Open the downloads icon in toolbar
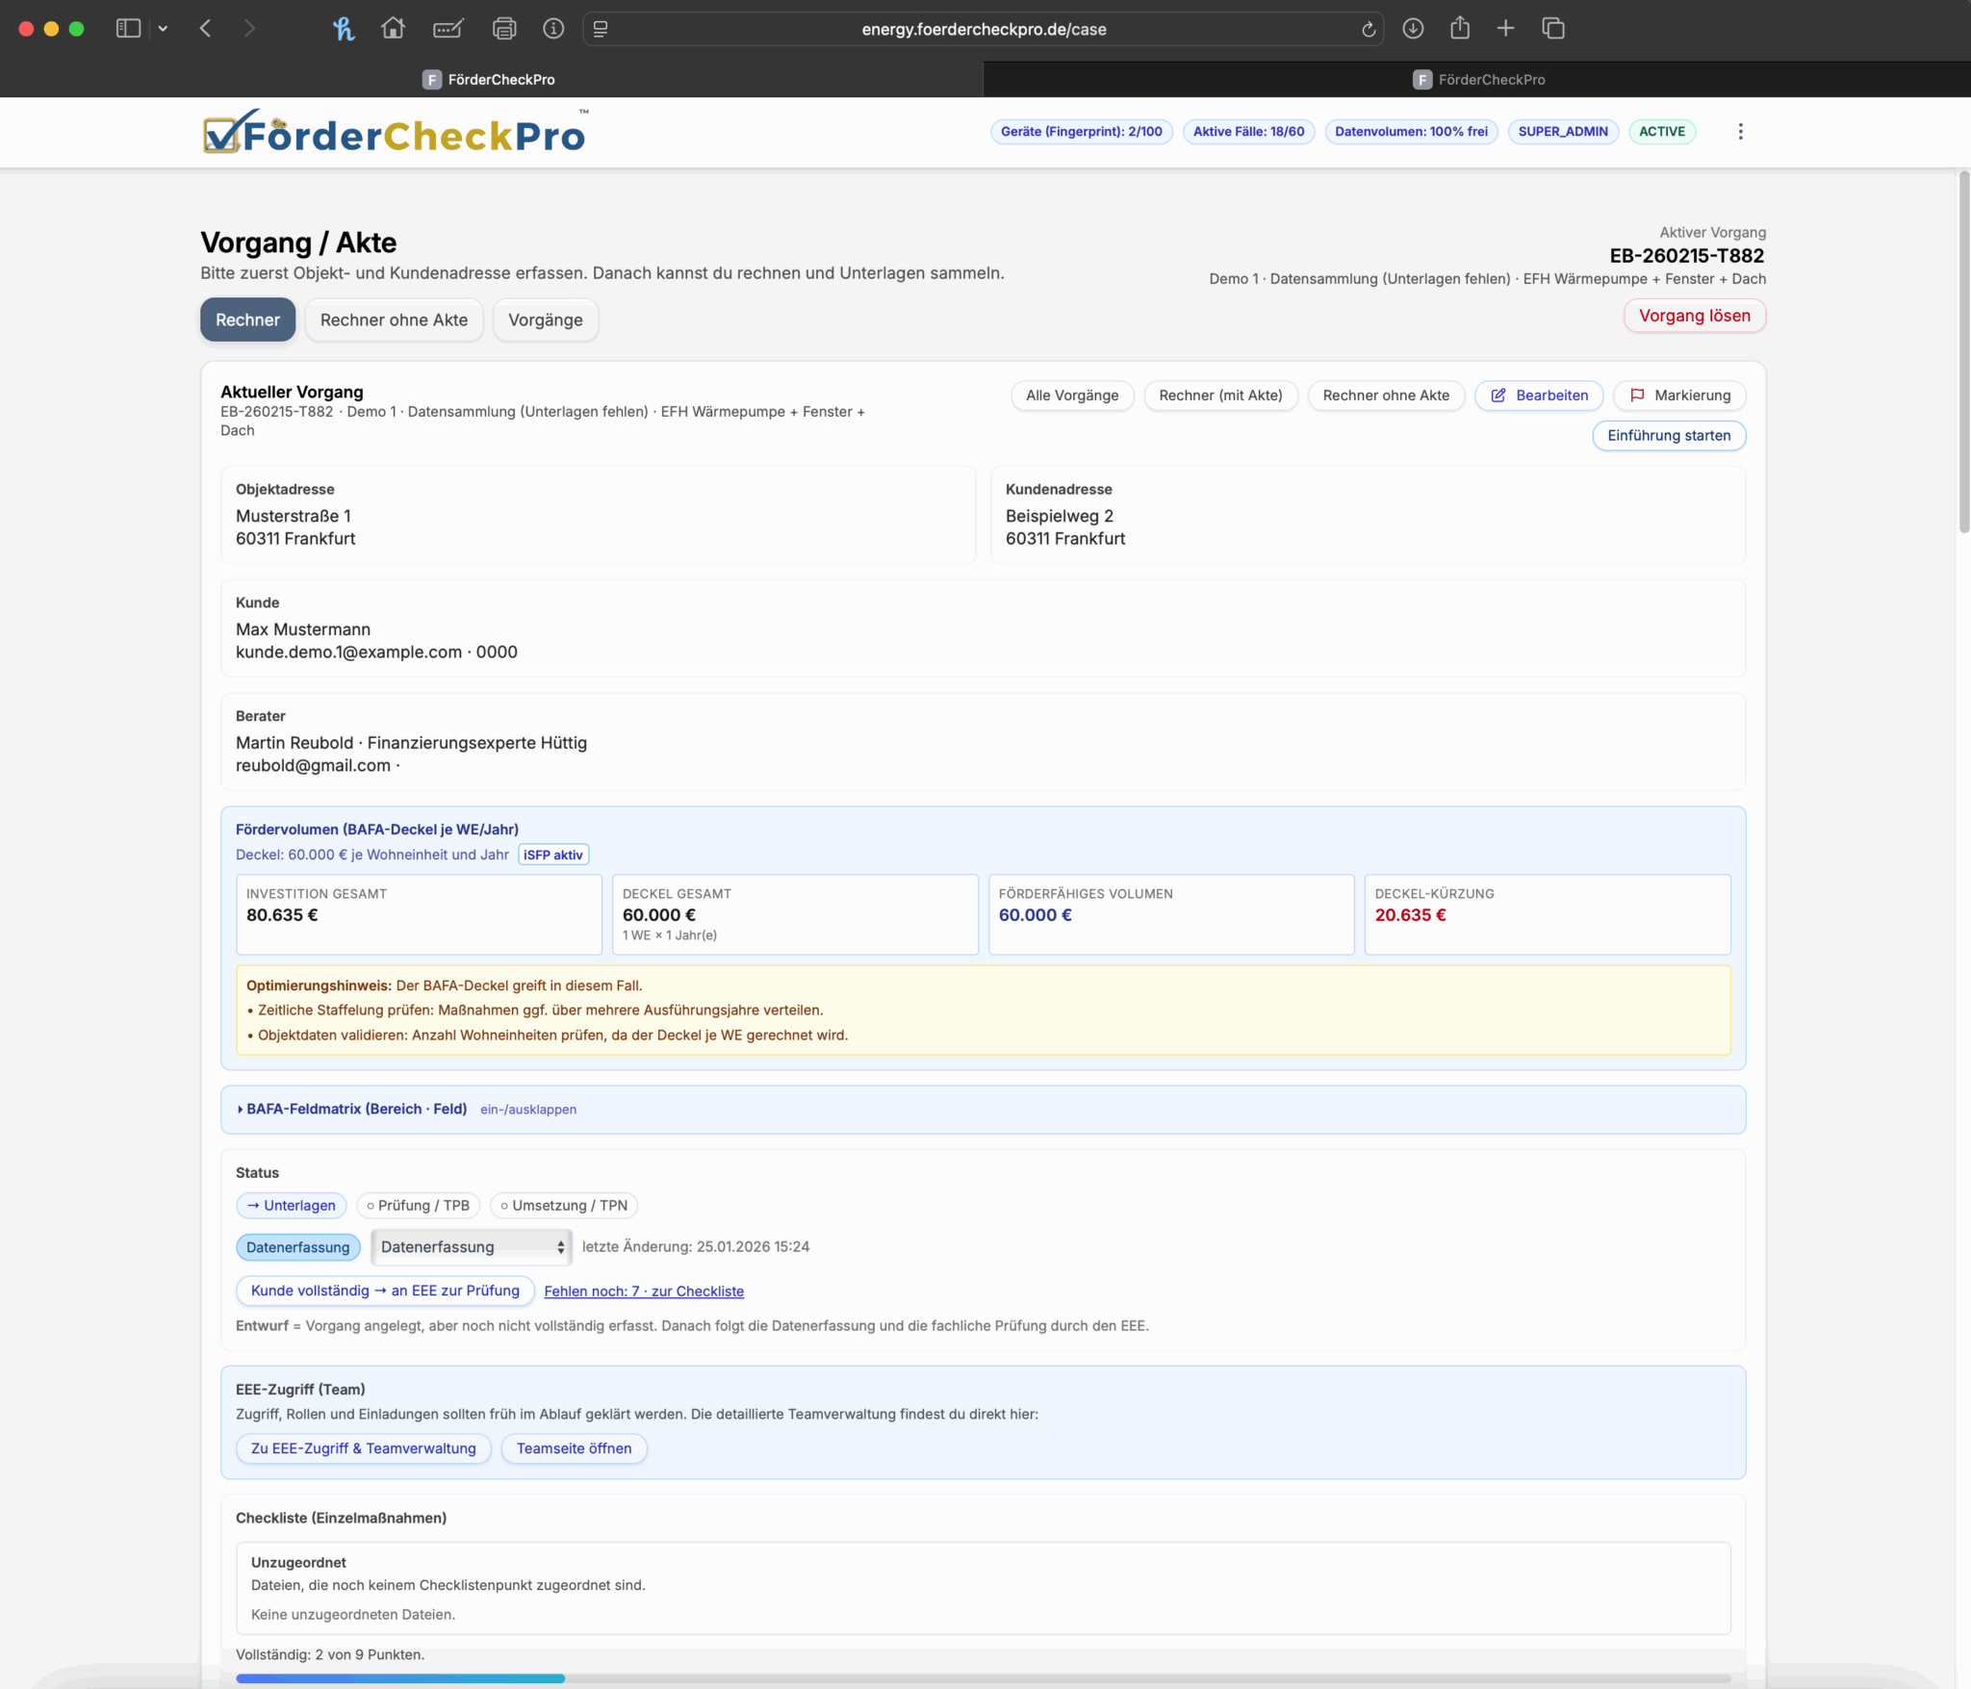Image resolution: width=1971 pixels, height=1689 pixels. (1412, 29)
